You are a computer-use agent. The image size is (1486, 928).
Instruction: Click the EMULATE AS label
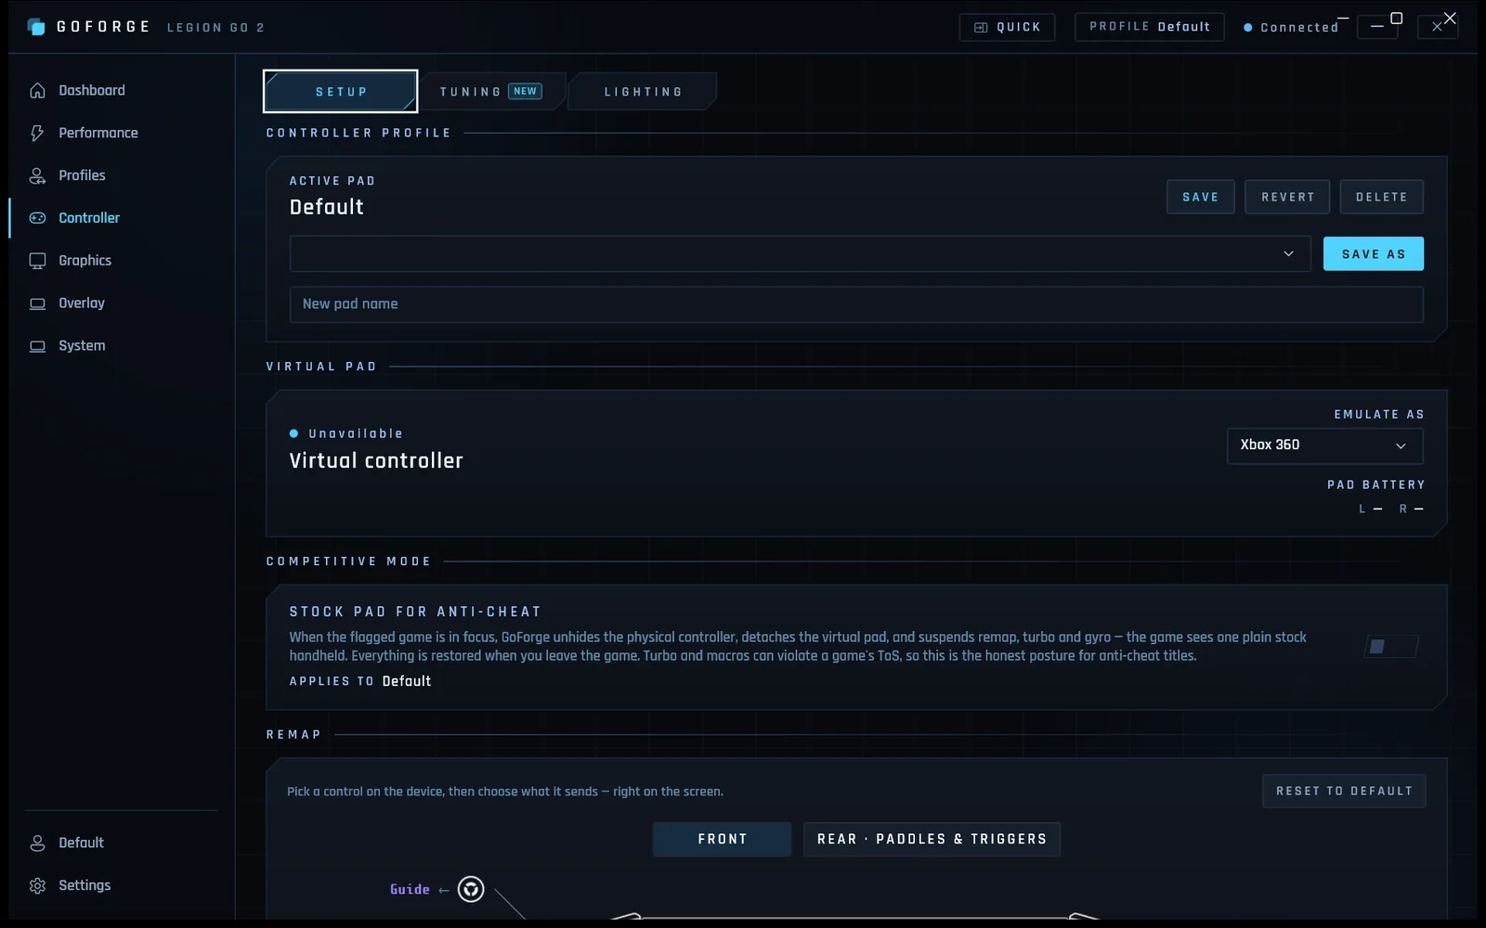(1379, 414)
